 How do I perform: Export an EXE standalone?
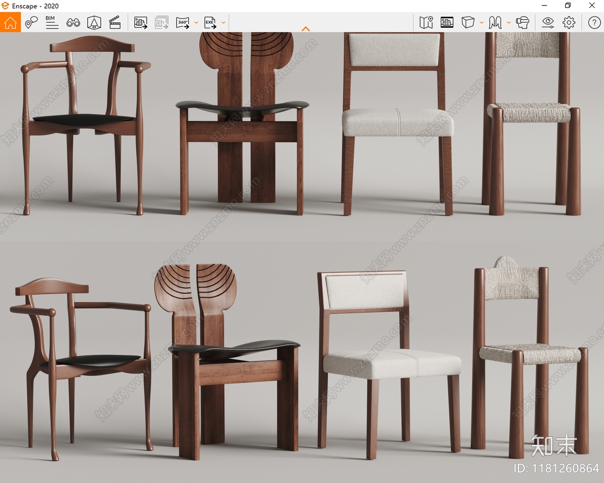(x=210, y=23)
